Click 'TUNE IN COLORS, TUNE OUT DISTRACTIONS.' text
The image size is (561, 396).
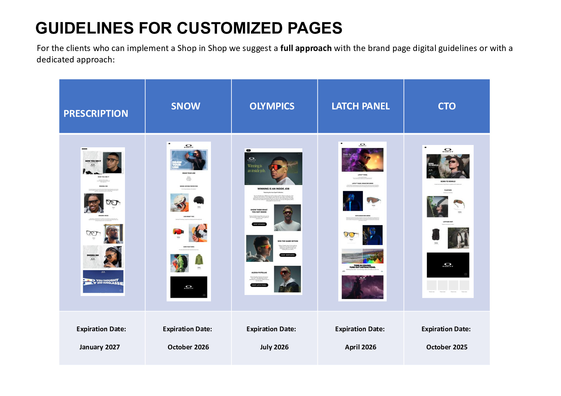tap(362, 266)
